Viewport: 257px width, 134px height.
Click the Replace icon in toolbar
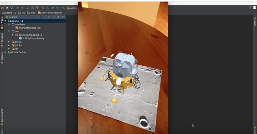tap(47, 8)
